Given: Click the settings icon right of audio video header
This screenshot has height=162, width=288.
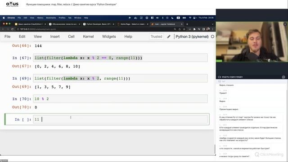Looking at the screenshot, I should 283,77.
